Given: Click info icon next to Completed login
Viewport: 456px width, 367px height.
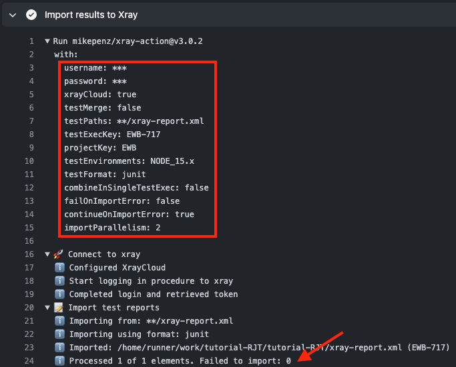Looking at the screenshot, I should tap(59, 294).
